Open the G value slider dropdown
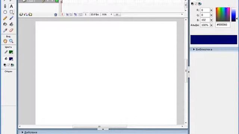Screen dimensions: 239x134 [211, 15]
